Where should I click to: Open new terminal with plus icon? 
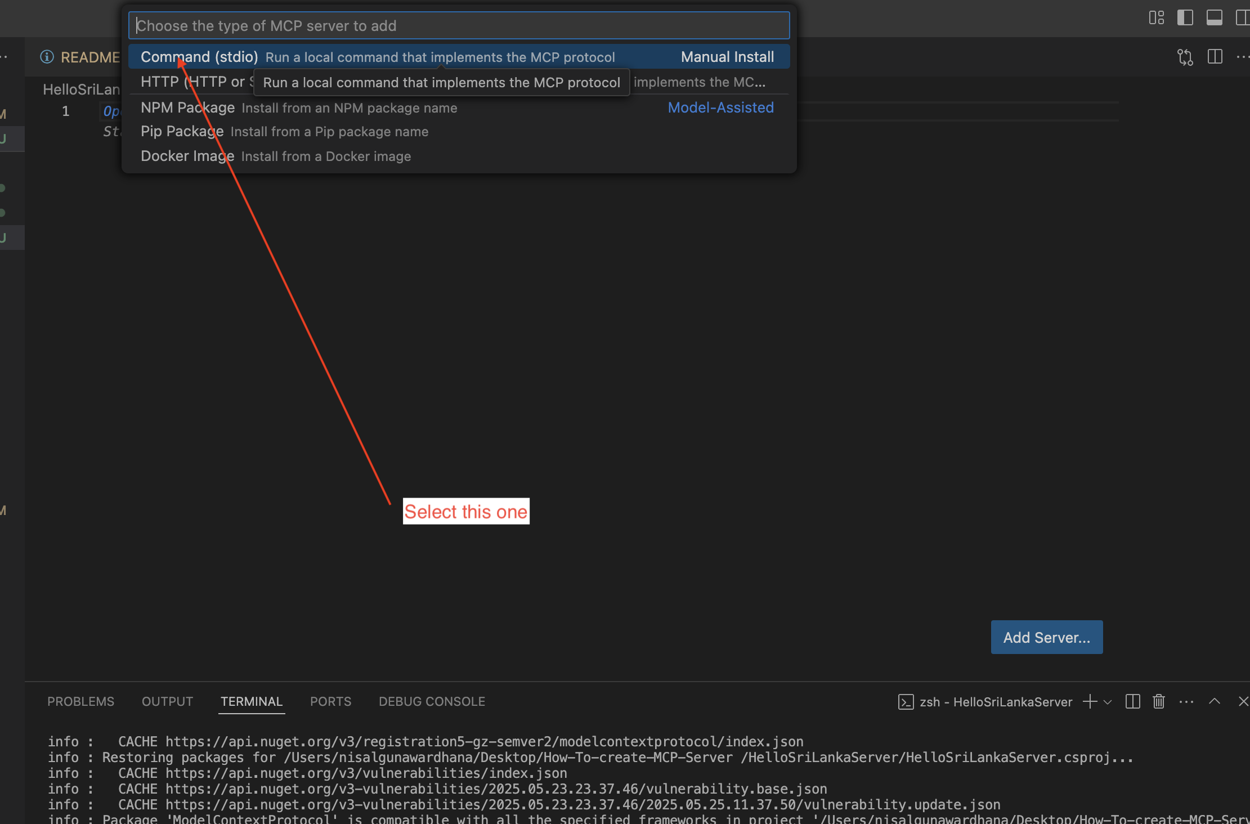click(1090, 701)
